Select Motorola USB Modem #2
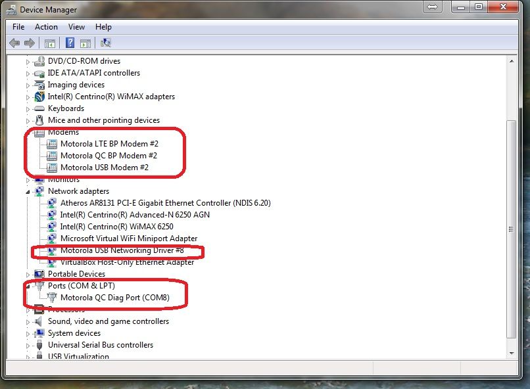 tap(105, 168)
